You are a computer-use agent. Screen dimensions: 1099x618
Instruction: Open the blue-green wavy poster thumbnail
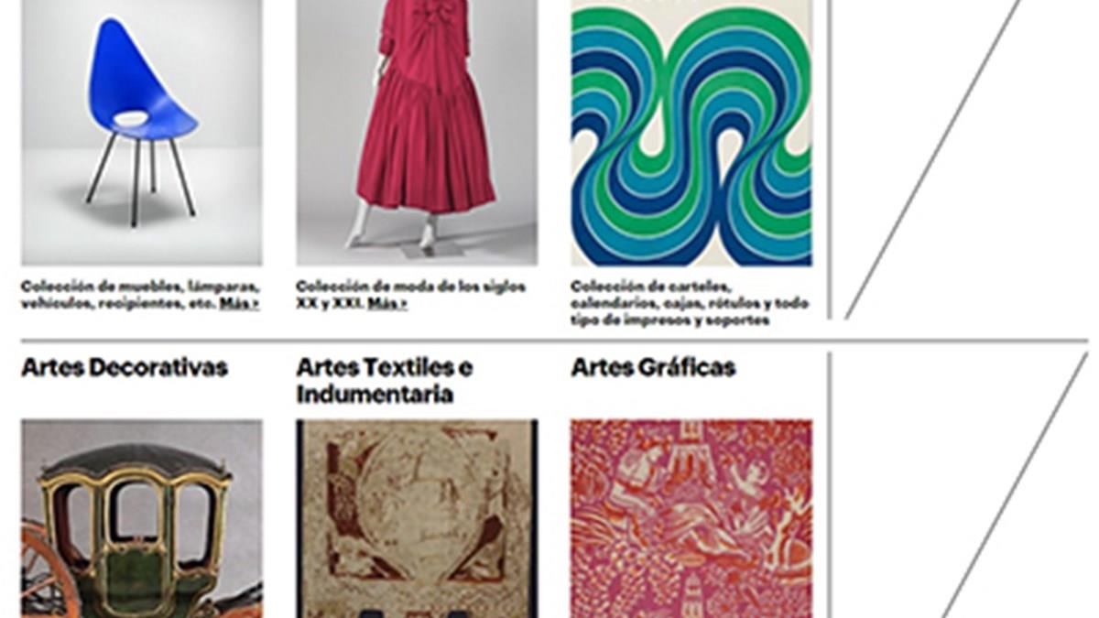click(x=691, y=133)
